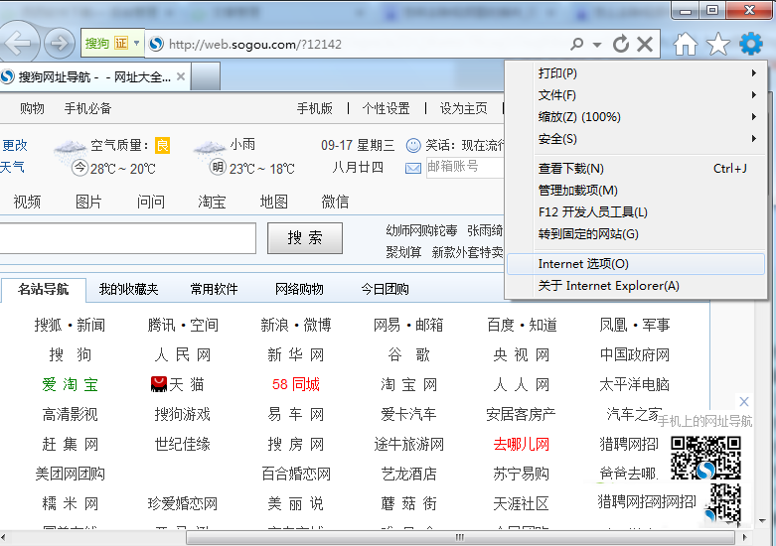Click today's rainy weather icon
The height and width of the screenshot is (546, 776).
pyautogui.click(x=70, y=149)
